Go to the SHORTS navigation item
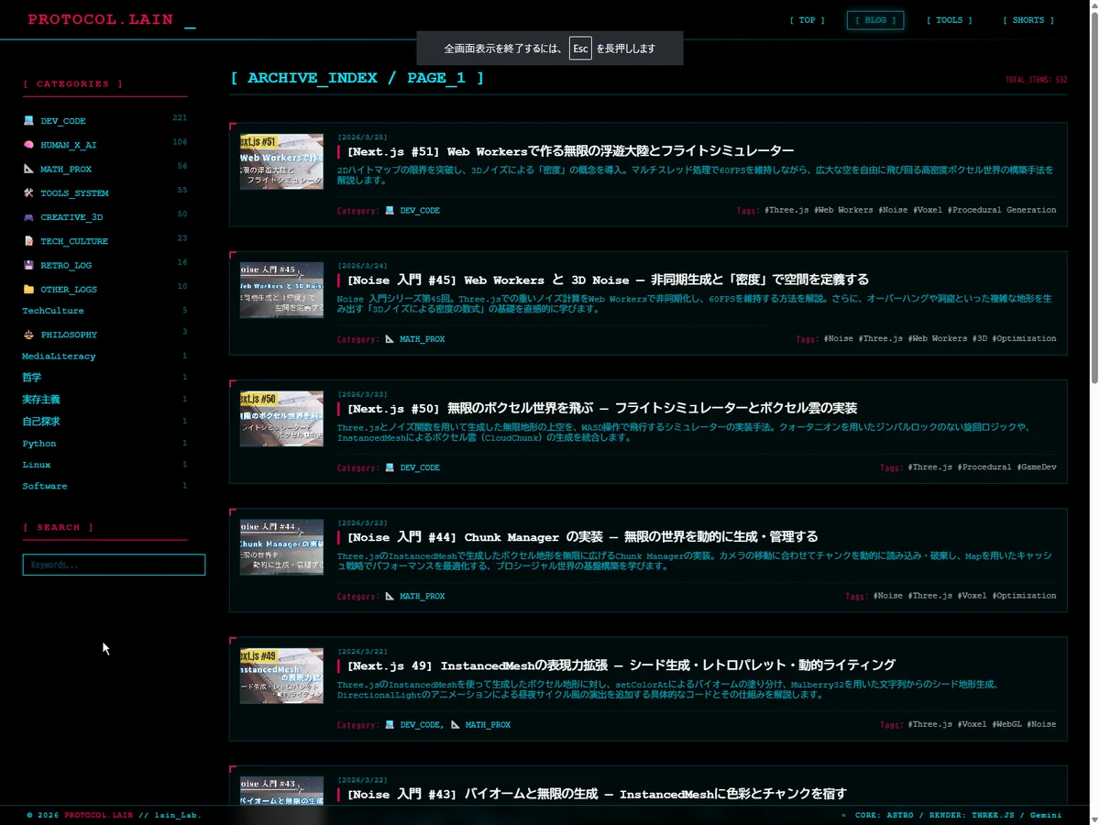Screen dimensions: 1100x825 (x=1028, y=20)
